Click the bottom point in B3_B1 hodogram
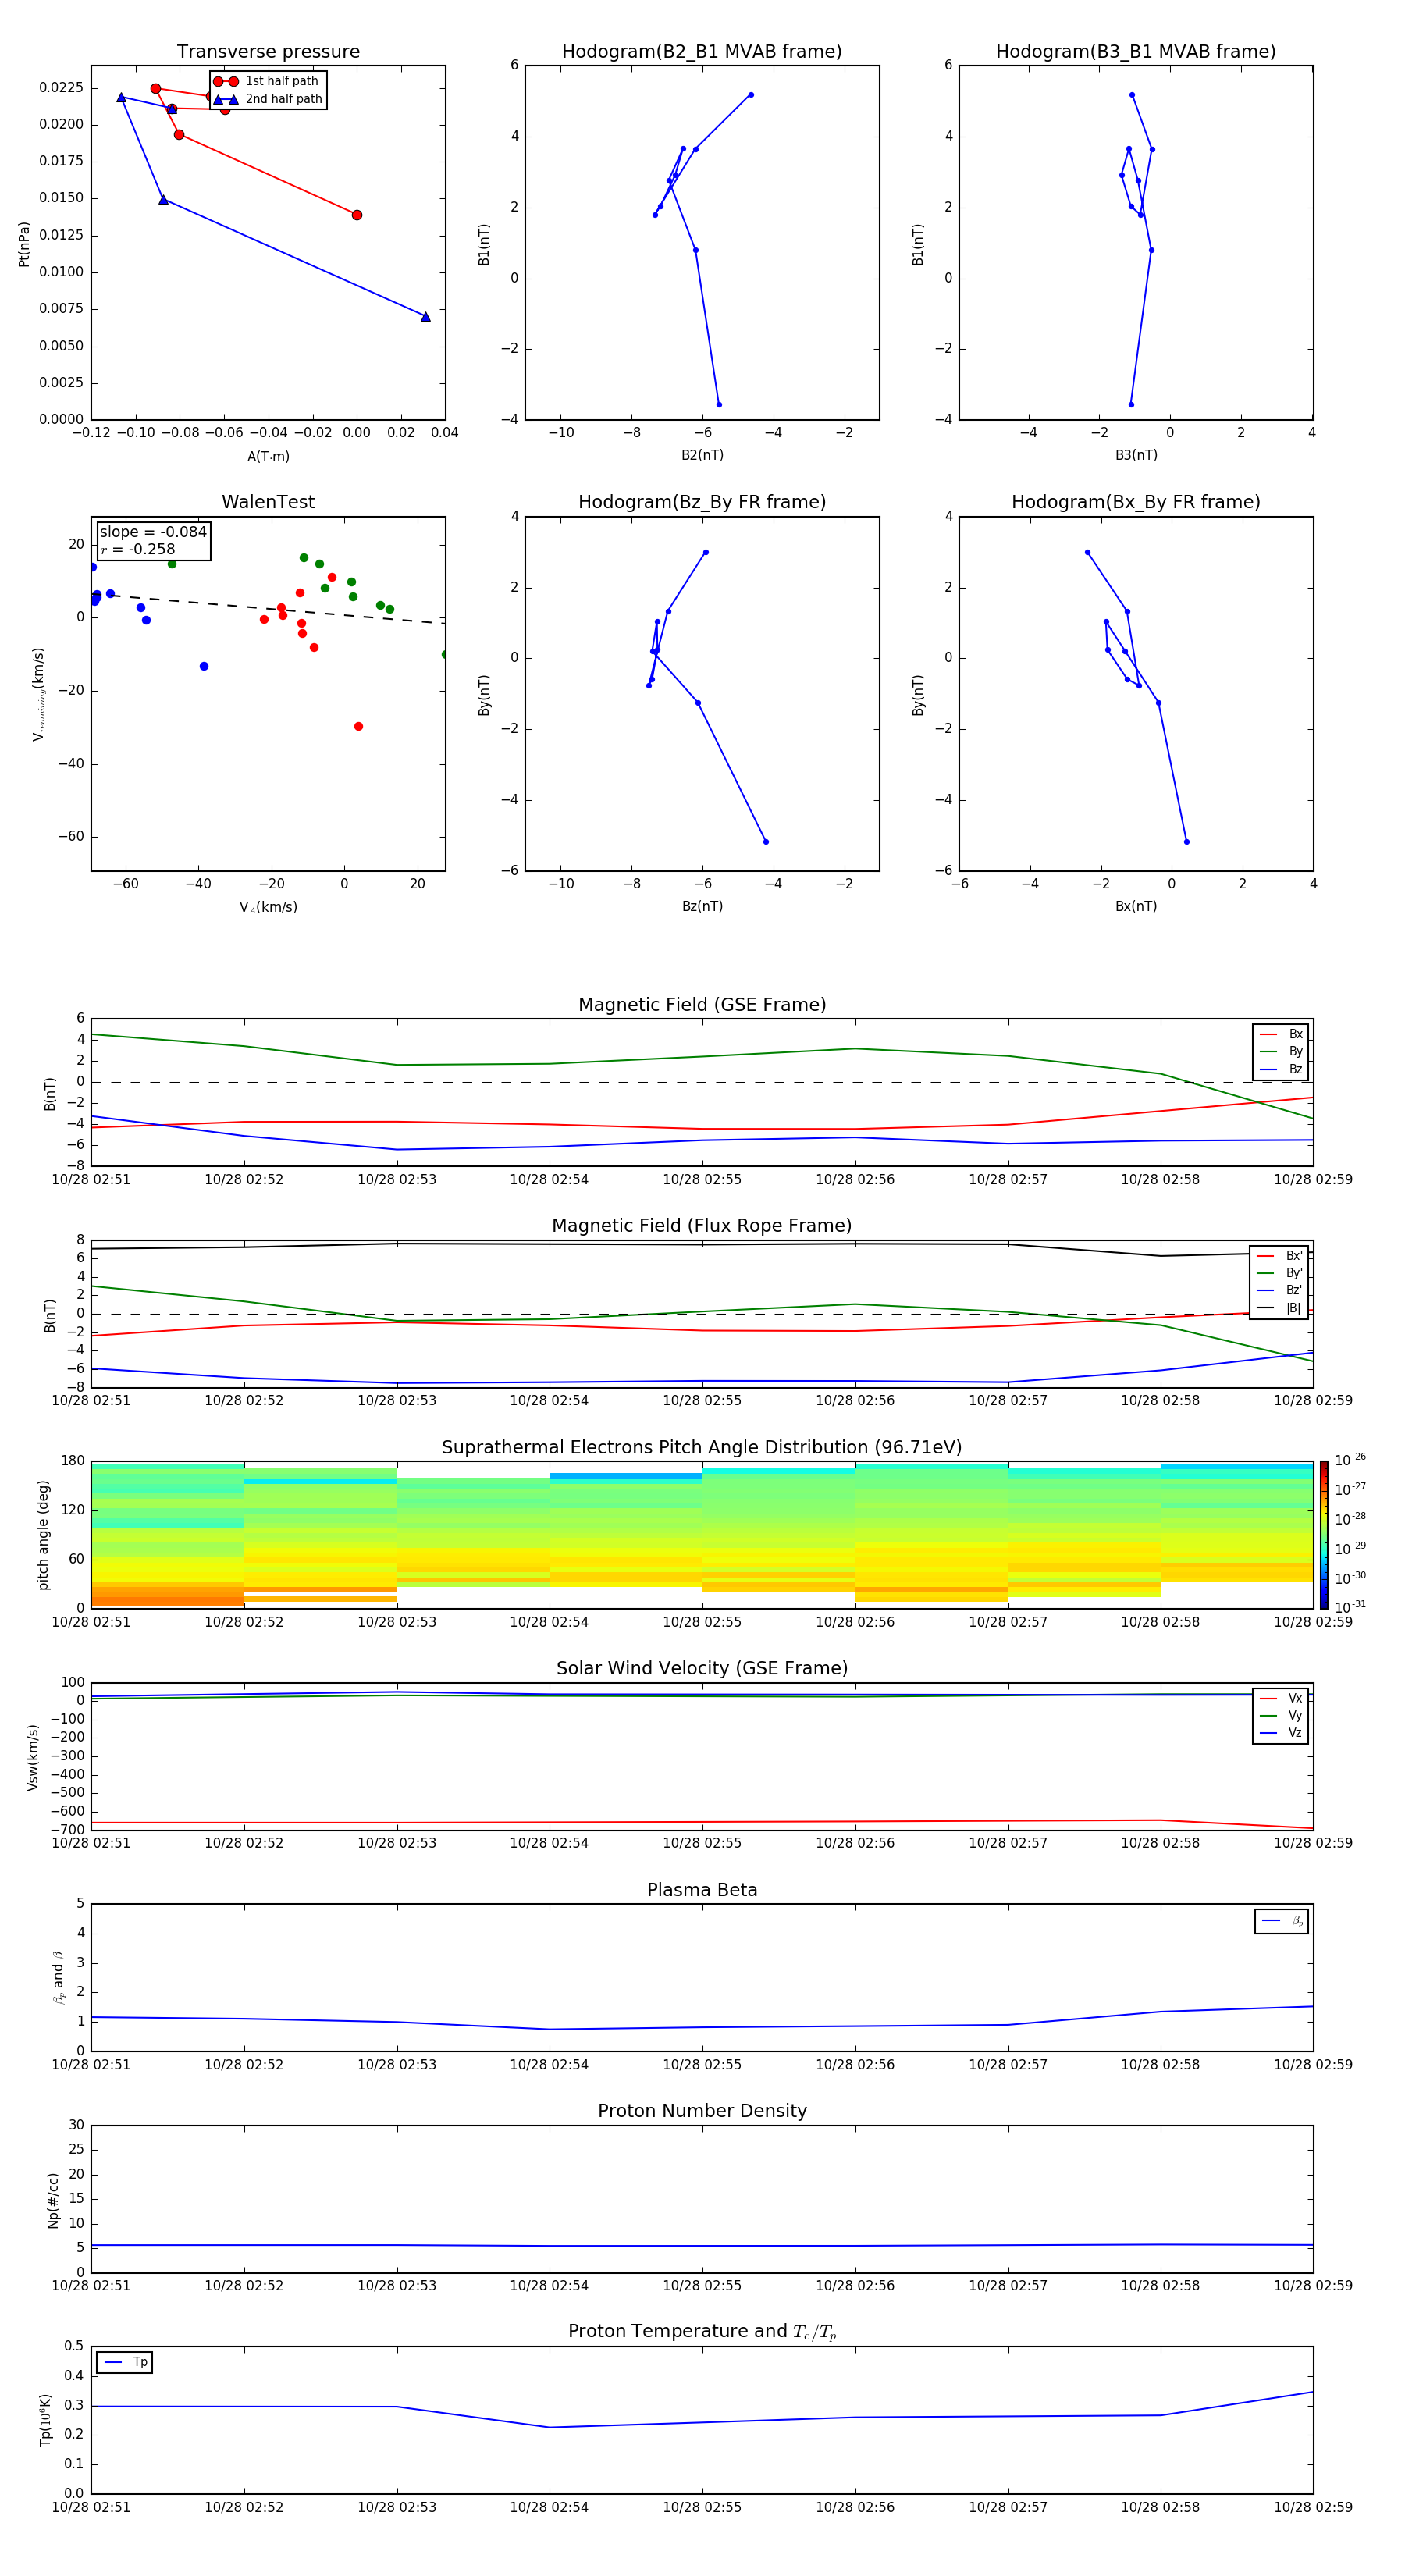1405x2576 pixels. (1131, 405)
